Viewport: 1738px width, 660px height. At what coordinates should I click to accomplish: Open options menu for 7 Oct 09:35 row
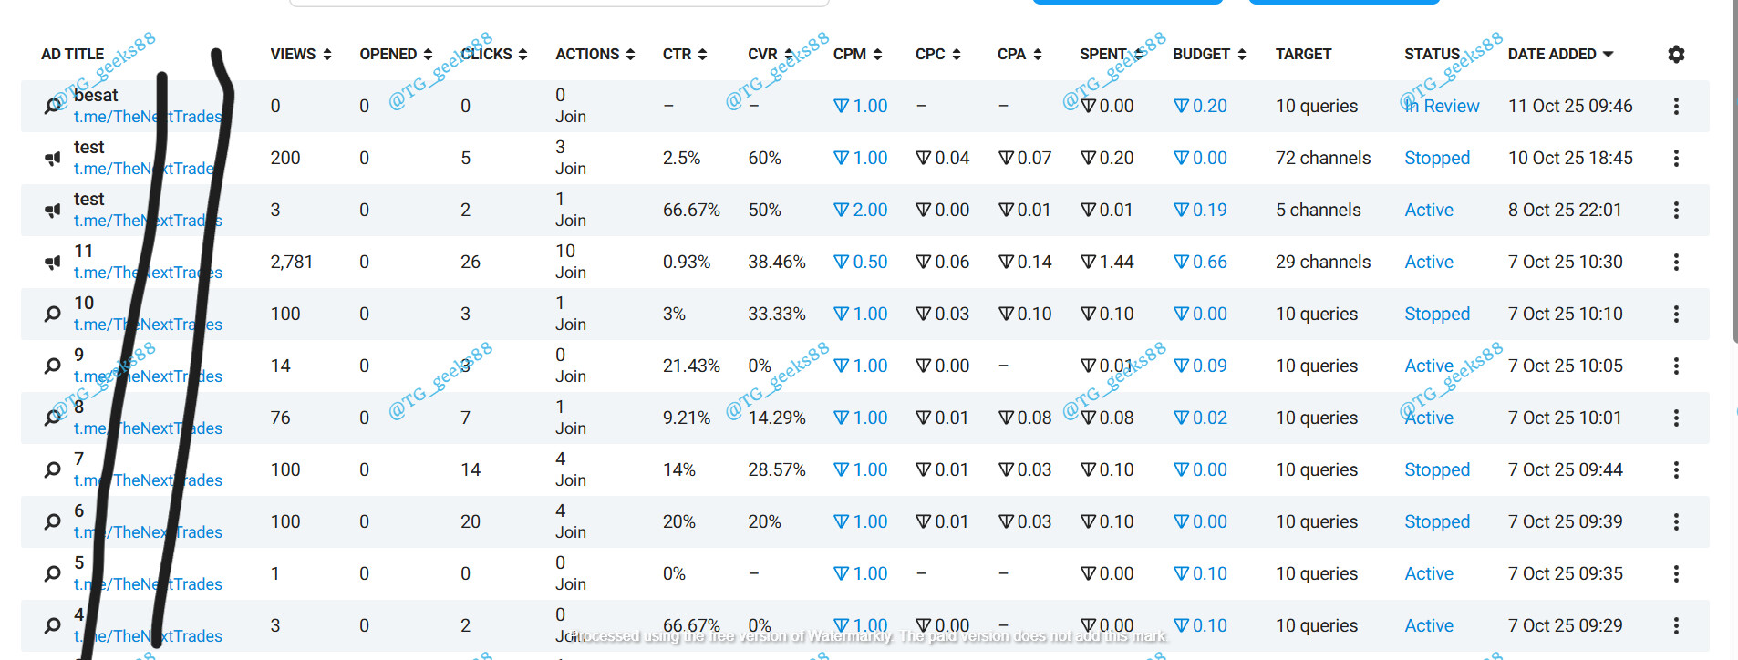click(1676, 574)
